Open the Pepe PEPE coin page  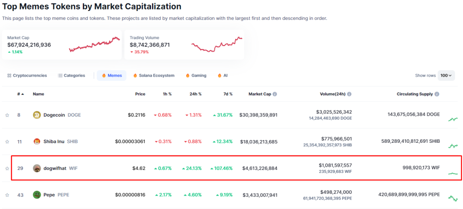coord(56,195)
